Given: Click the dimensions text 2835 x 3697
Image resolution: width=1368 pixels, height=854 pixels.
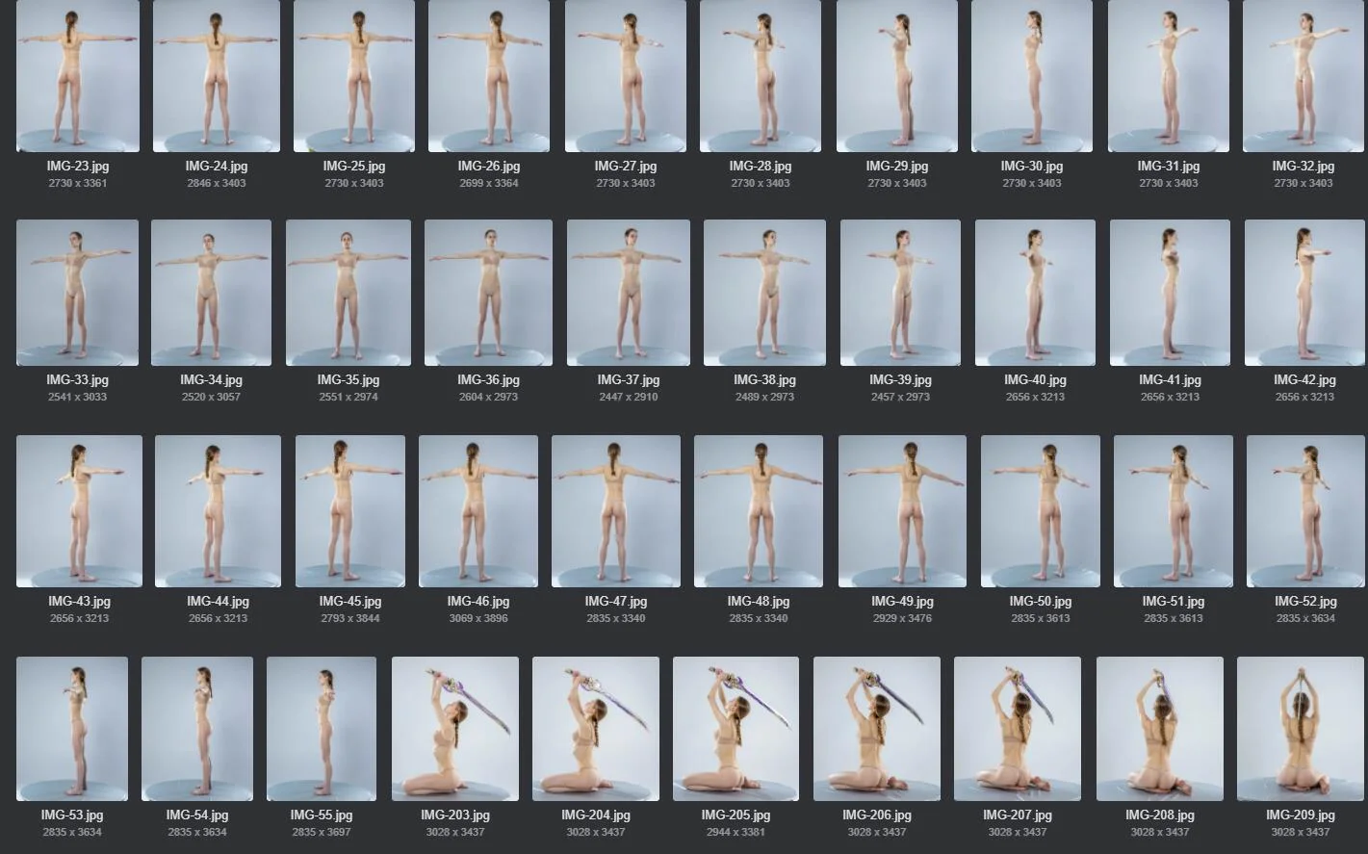Looking at the screenshot, I should (322, 832).
